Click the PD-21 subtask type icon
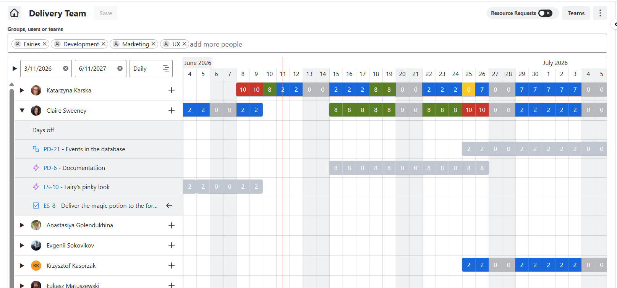The height and width of the screenshot is (288, 617). [36, 149]
